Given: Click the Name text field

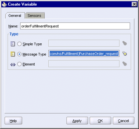Looking at the screenshot, I should 75,26.
